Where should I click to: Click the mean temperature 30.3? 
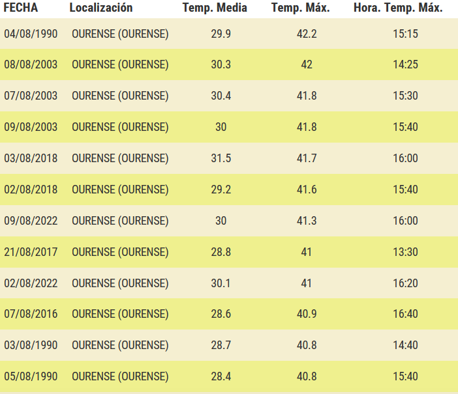pyautogui.click(x=221, y=64)
